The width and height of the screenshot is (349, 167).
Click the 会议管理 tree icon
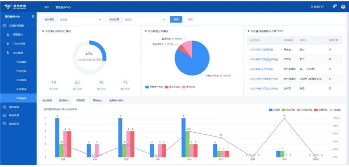[x=8, y=53]
